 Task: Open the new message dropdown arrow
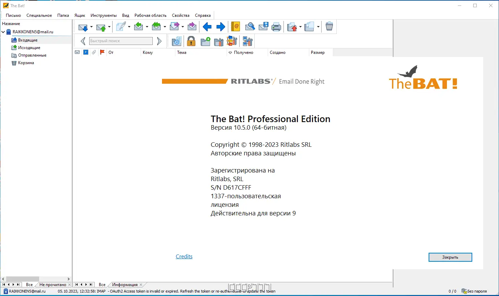coord(129,27)
